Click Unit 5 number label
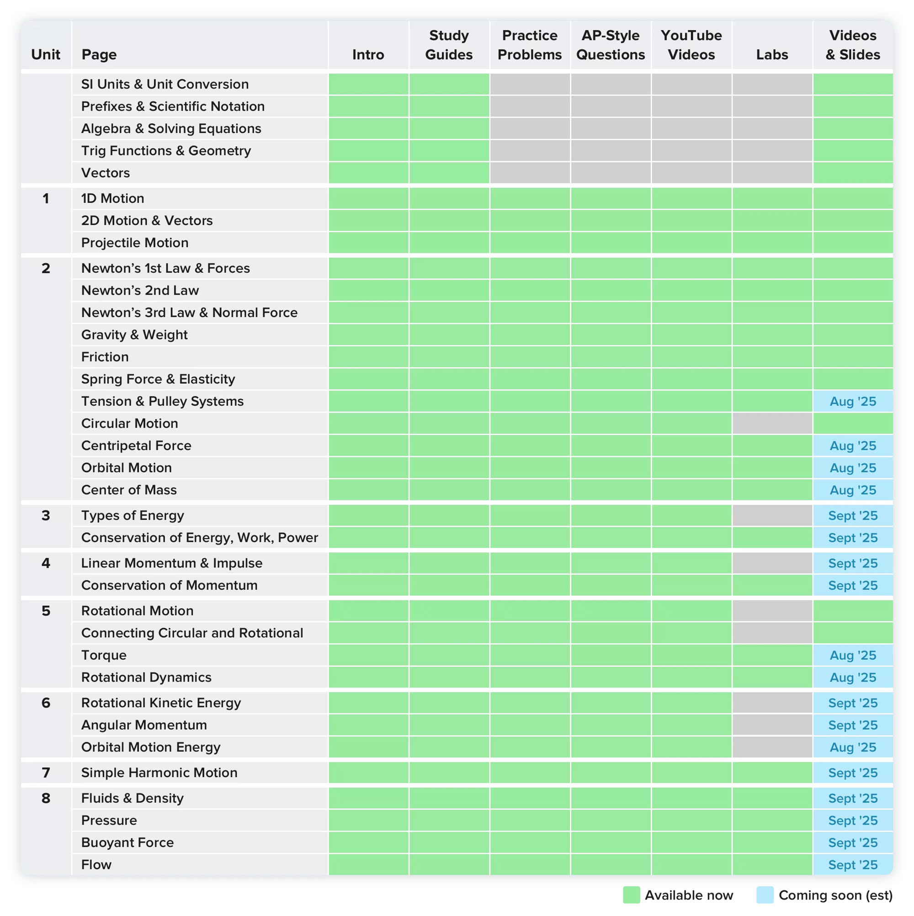 pos(46,611)
